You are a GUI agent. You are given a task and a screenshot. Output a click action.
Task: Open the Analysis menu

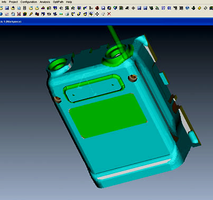(x=45, y=2)
